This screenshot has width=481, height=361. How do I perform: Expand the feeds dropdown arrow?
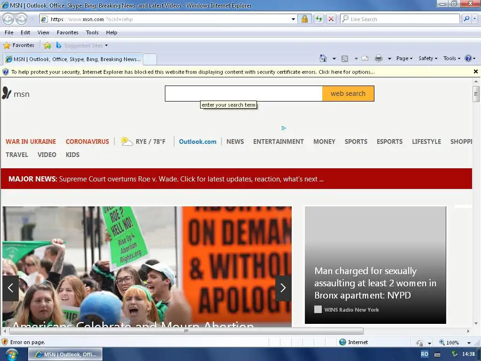(x=356, y=59)
